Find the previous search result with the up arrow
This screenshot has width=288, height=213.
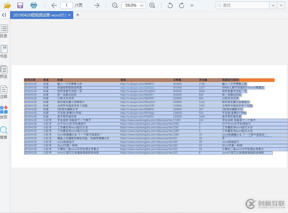273,5
